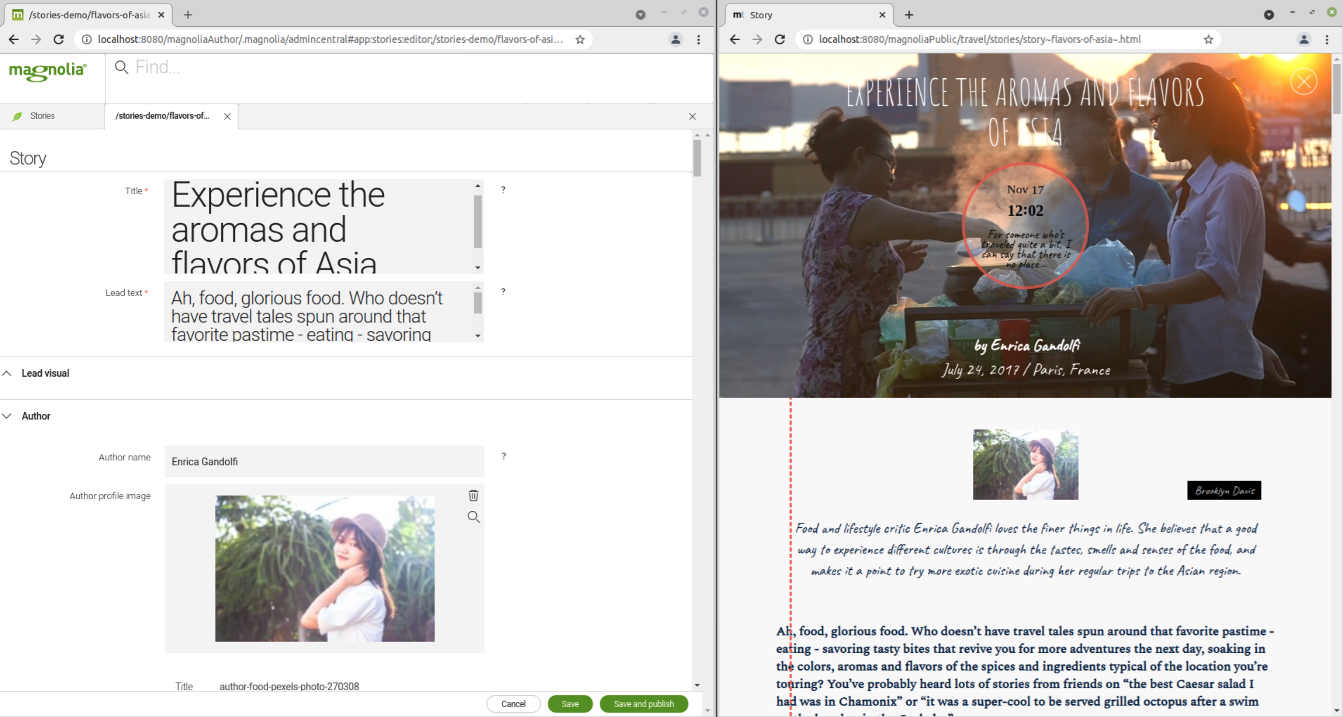Click the author profile image thumbnail
This screenshot has width=1343, height=717.
coord(324,568)
